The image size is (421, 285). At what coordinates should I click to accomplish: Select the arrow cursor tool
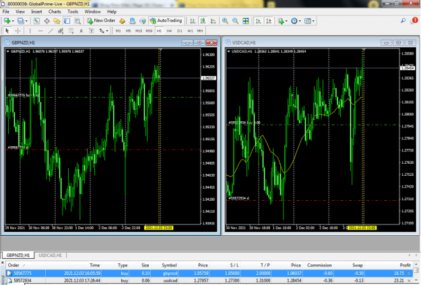7,31
